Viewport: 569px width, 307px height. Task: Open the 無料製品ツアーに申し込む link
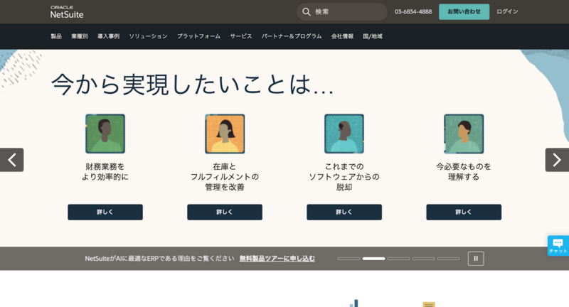pyautogui.click(x=277, y=259)
